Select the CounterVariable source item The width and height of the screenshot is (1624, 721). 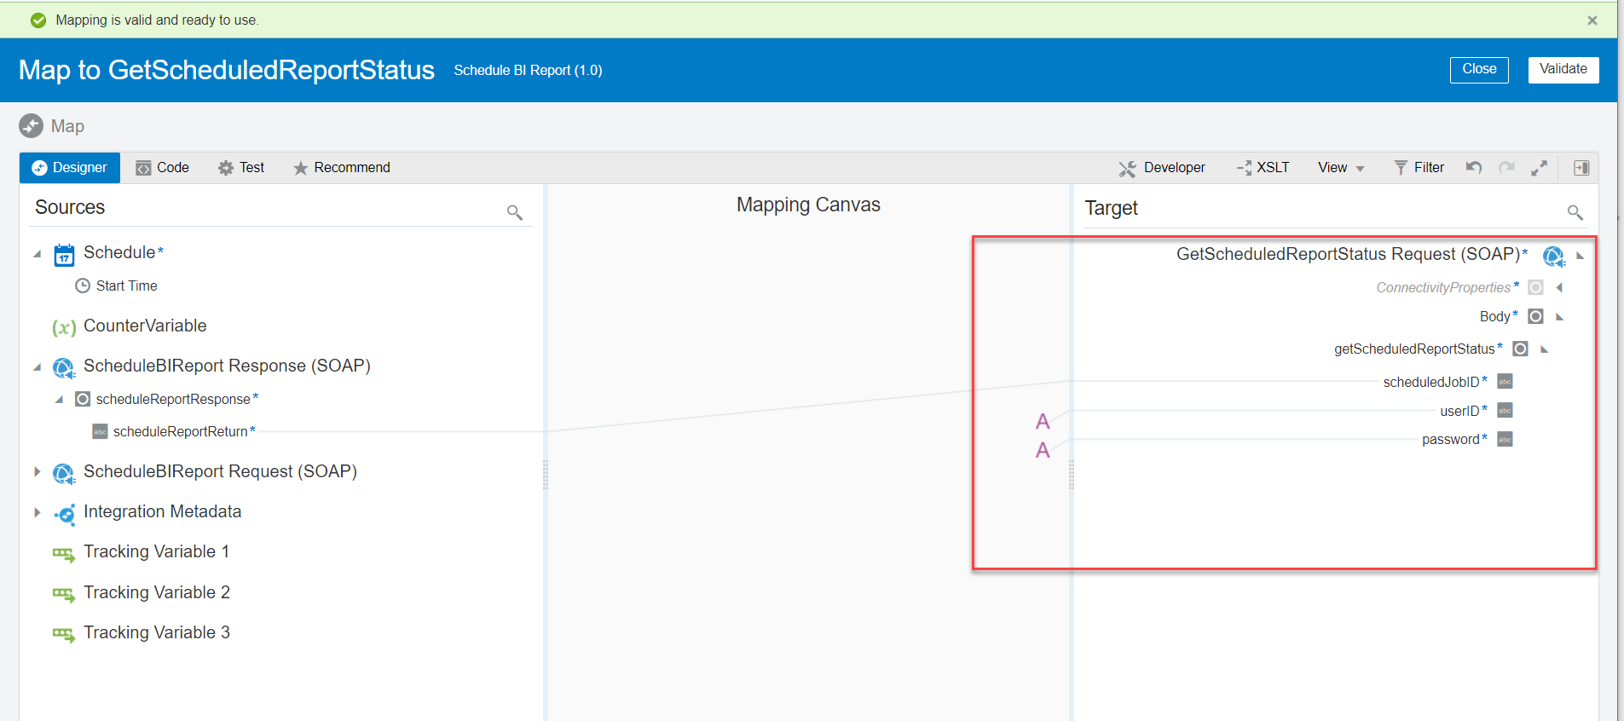point(145,326)
